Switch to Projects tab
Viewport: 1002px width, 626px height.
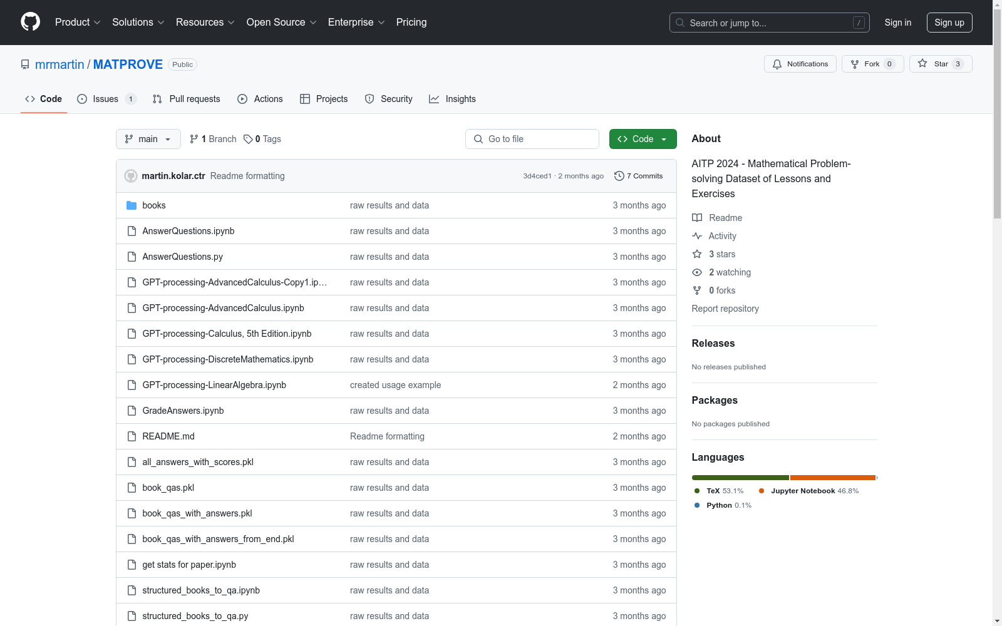[x=324, y=99]
